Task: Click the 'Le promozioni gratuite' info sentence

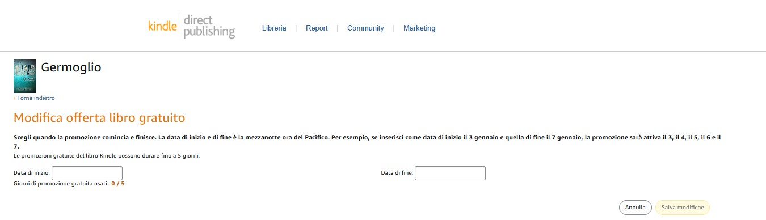Action: click(107, 155)
